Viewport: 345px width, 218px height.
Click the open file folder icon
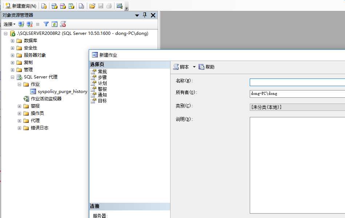pos(92,6)
